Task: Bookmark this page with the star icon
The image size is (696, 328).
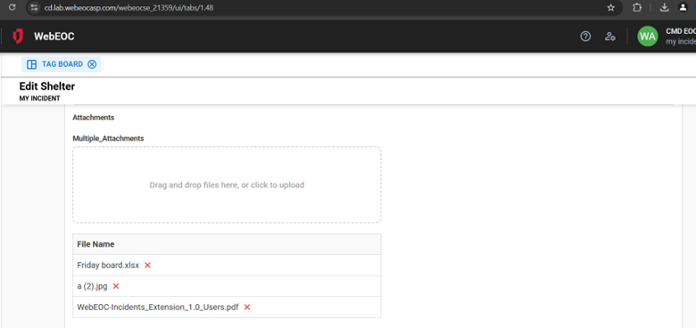Action: pyautogui.click(x=610, y=7)
